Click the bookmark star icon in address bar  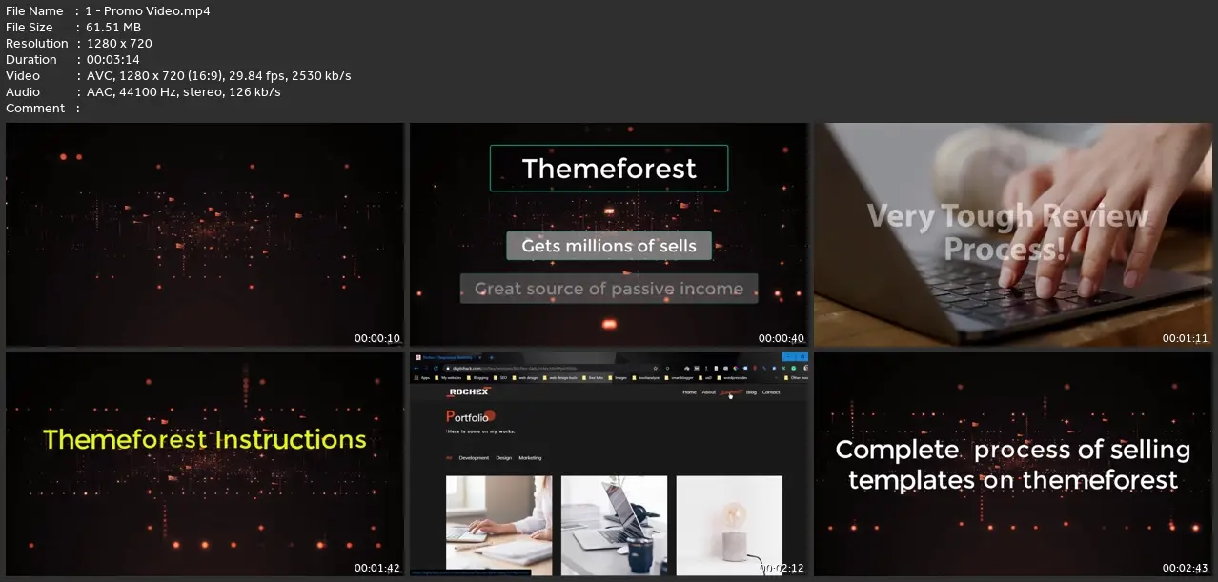pyautogui.click(x=655, y=368)
